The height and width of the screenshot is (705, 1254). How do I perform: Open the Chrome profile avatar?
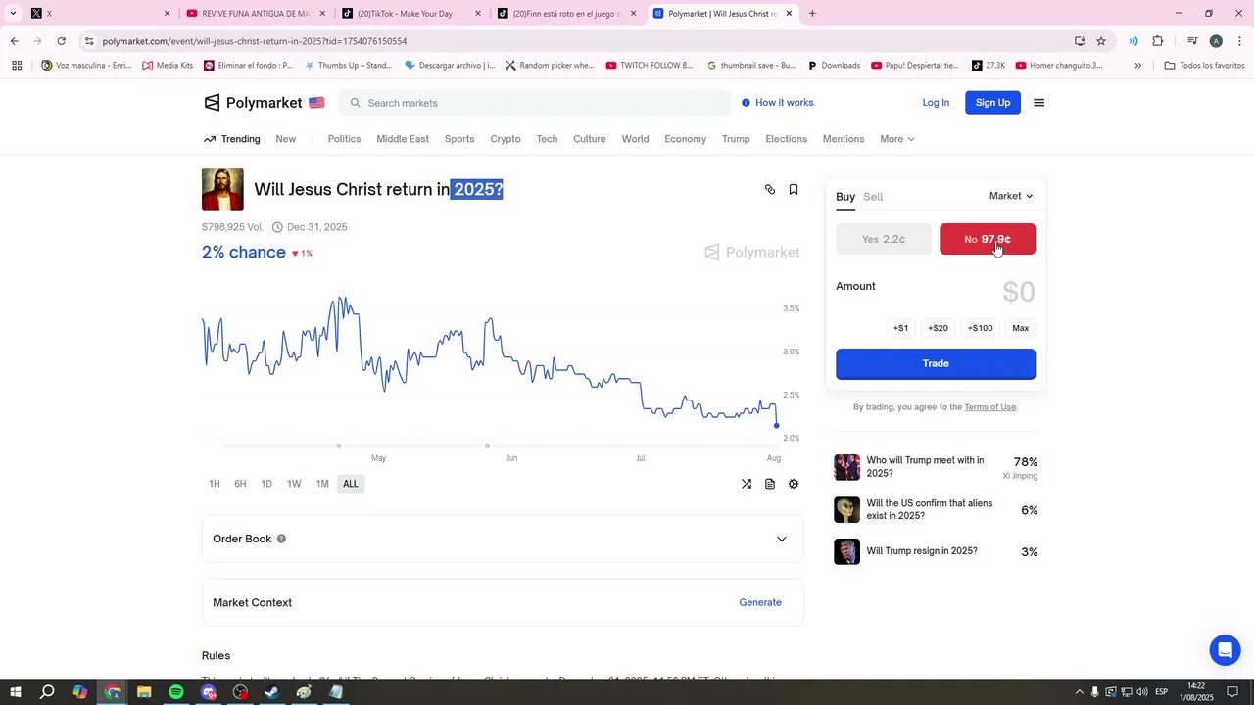coord(1216,41)
